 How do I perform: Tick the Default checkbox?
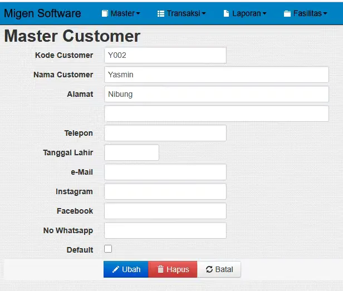point(108,249)
